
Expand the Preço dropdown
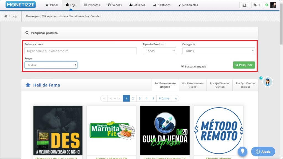click(51, 65)
